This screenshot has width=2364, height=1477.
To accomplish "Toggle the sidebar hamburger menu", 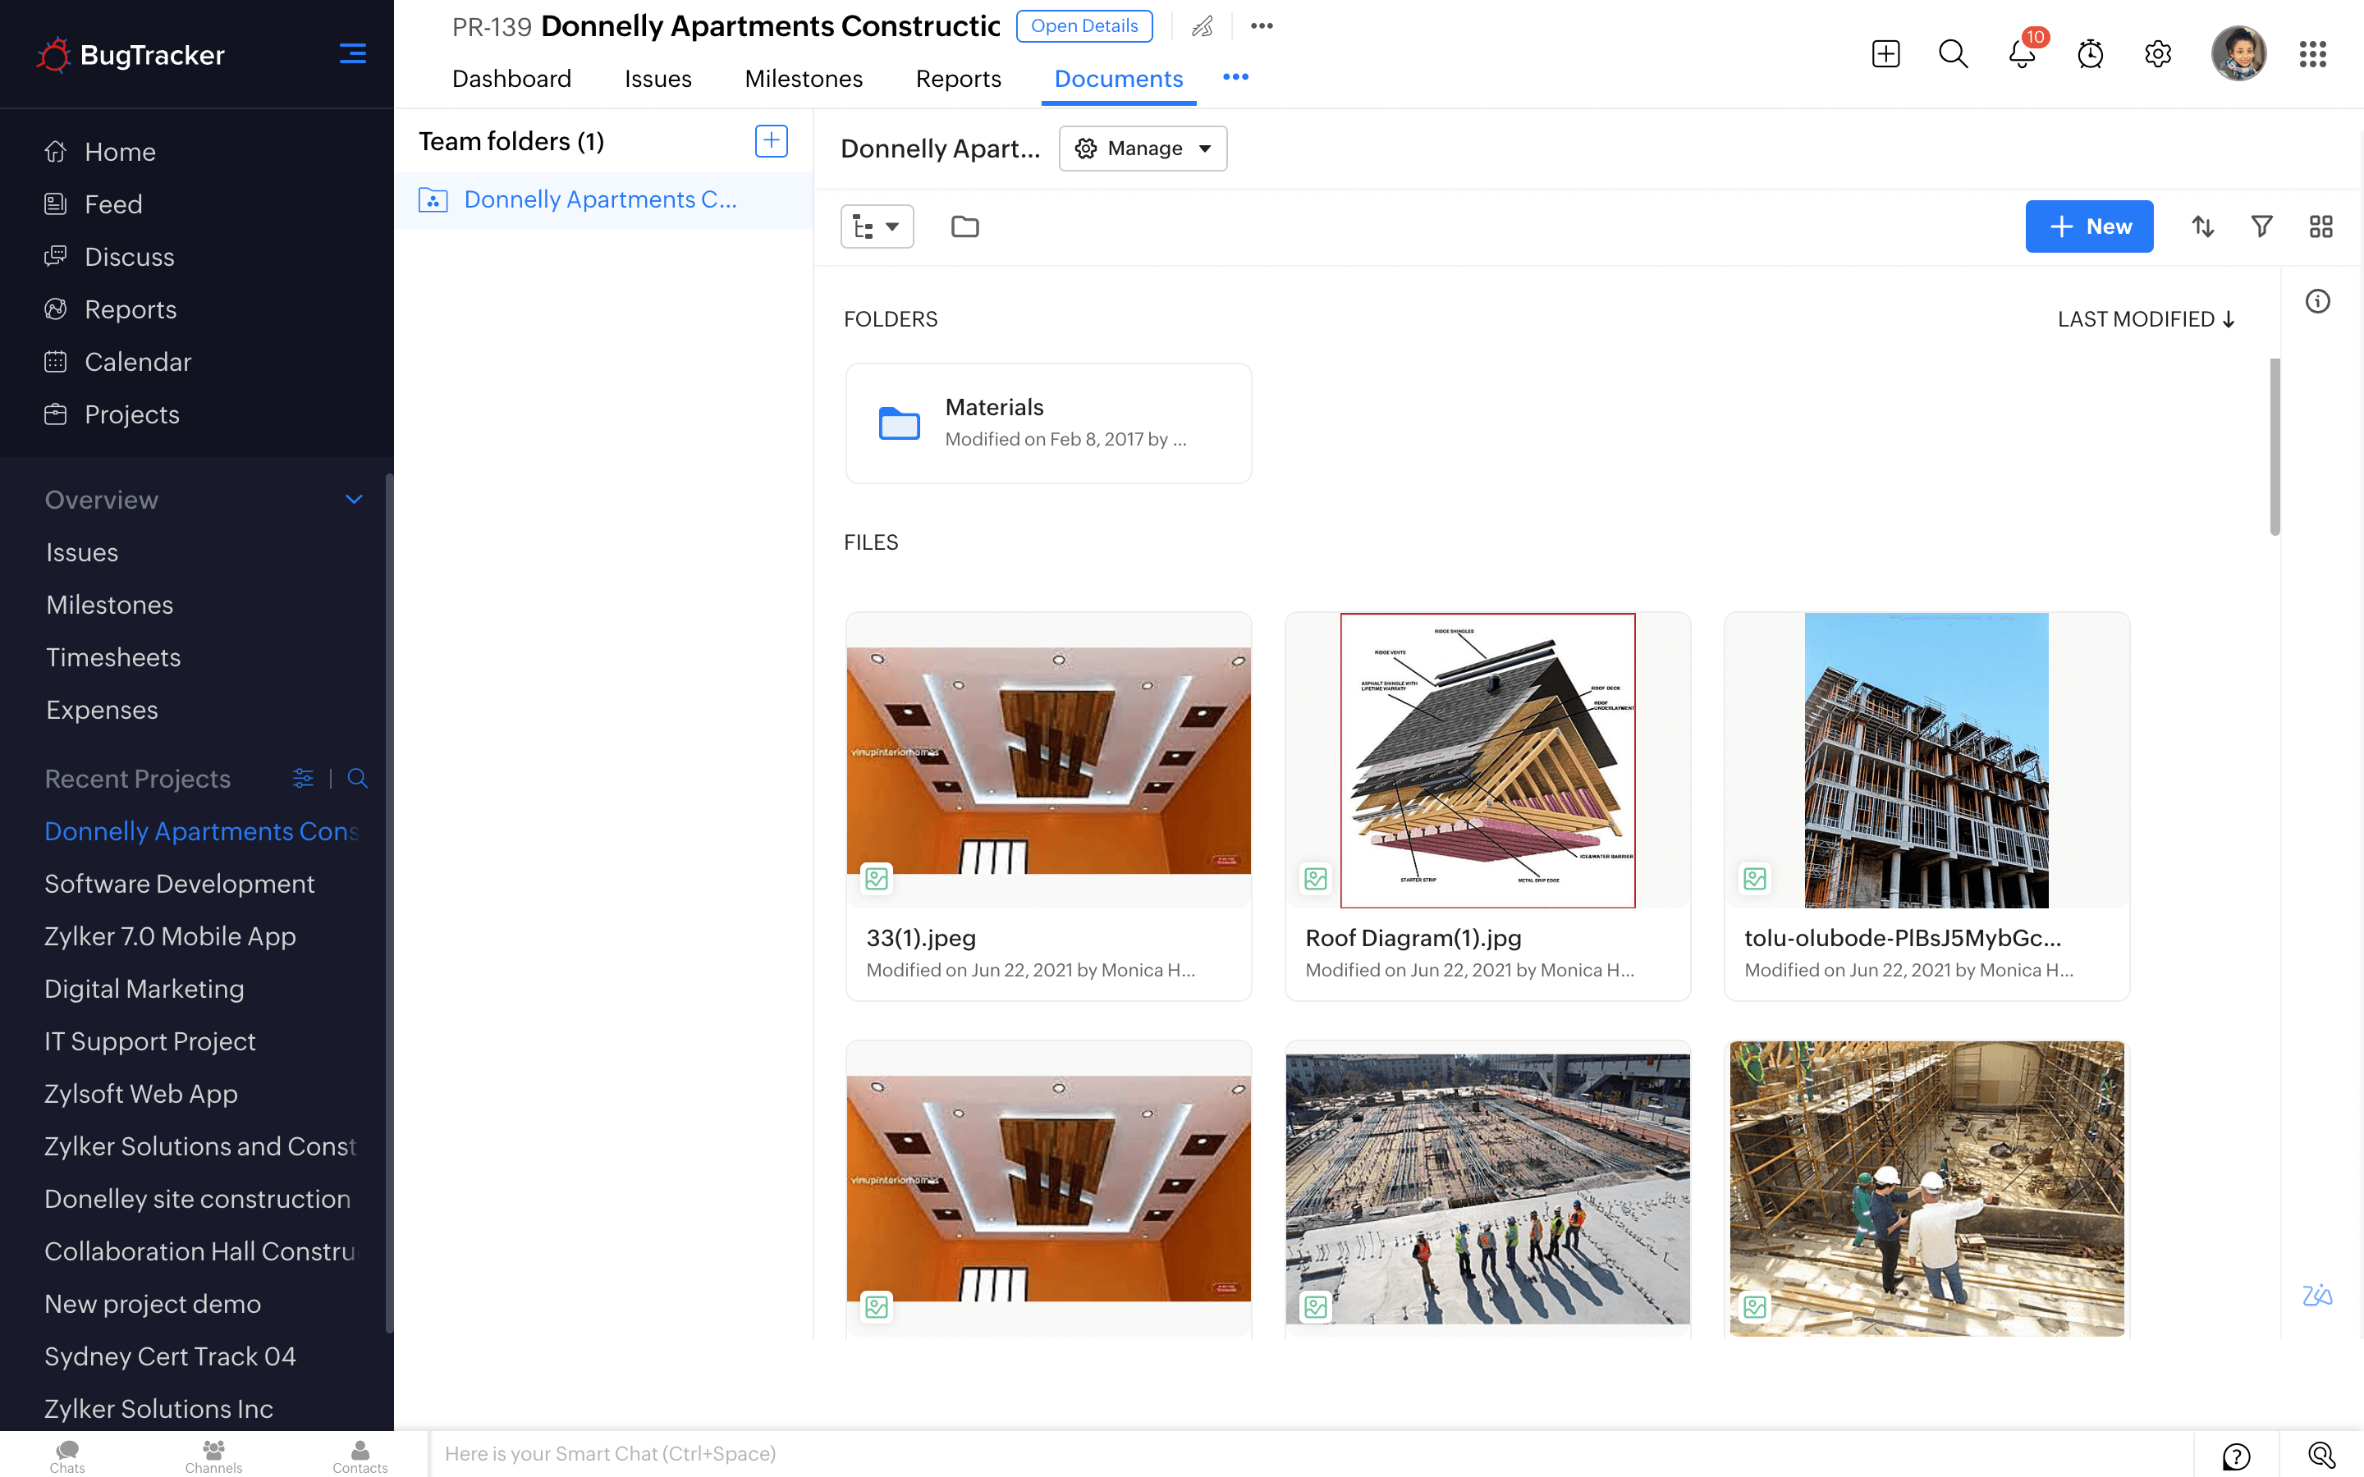I will click(353, 53).
